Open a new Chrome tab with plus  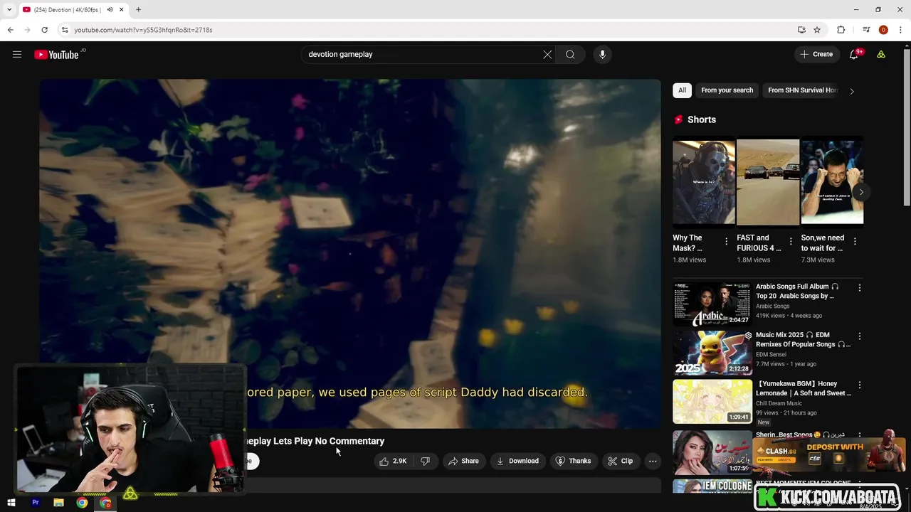pyautogui.click(x=138, y=9)
